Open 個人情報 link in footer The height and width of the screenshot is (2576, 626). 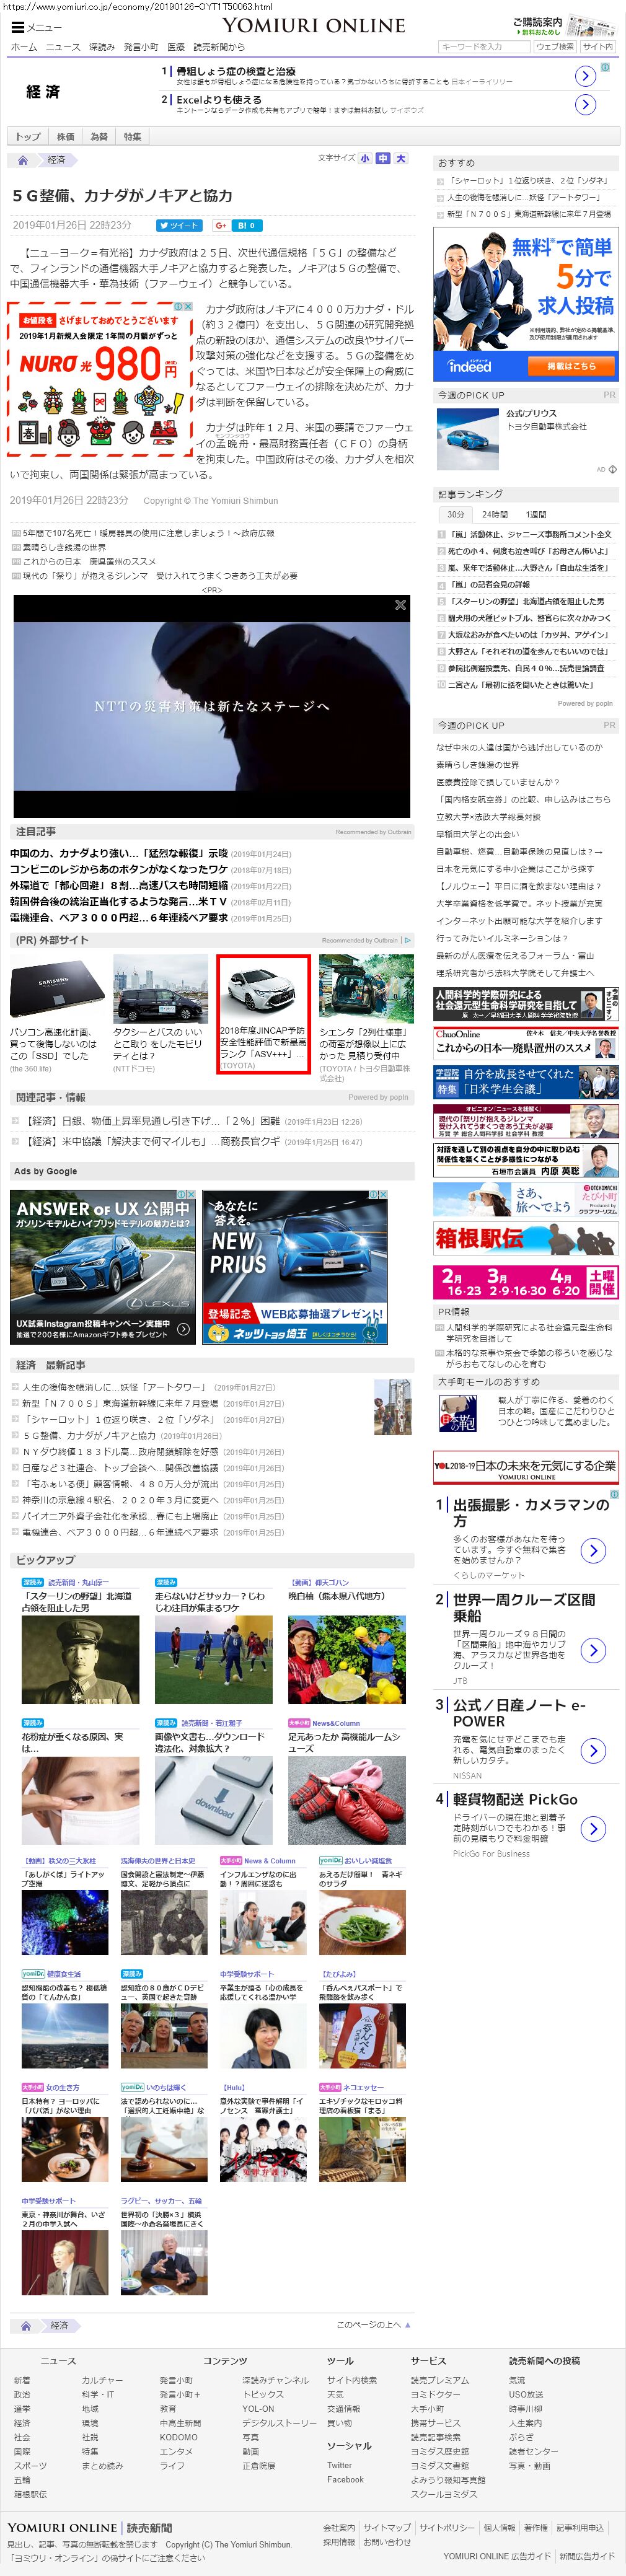point(499,2527)
